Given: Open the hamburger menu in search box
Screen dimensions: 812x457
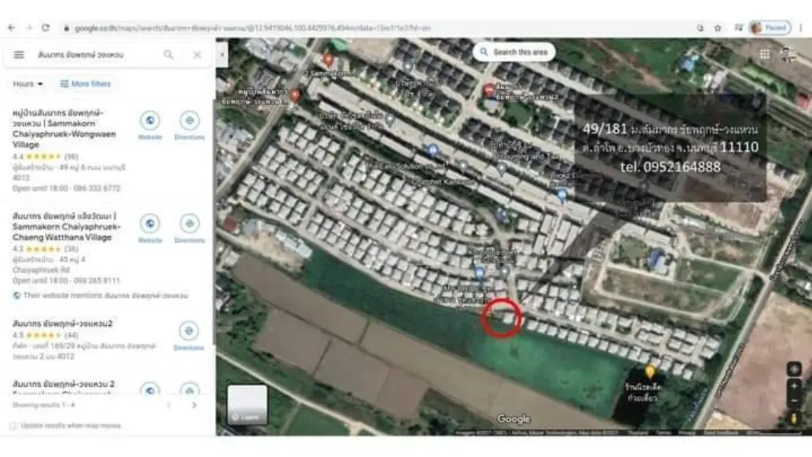Looking at the screenshot, I should 18,54.
